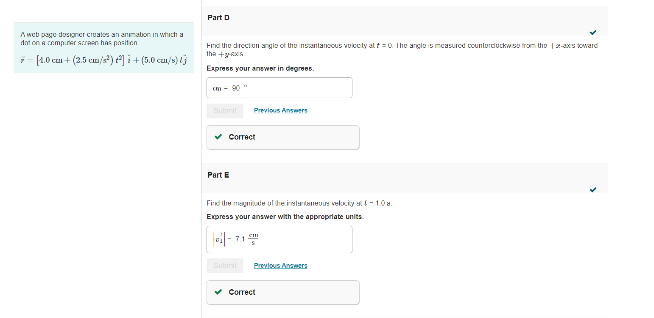
Task: Click the green checkmark inside Part D Correct box
Action: click(218, 137)
